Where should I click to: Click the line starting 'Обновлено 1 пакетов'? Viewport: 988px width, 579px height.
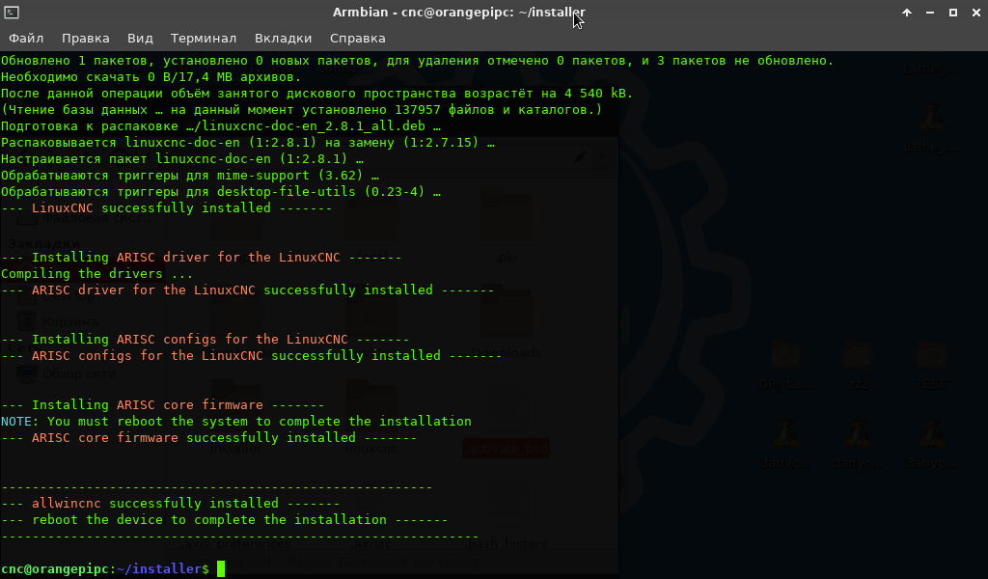(417, 61)
